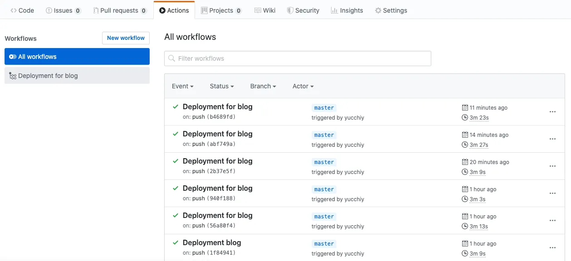Click into the Filter workflows field
Viewport: 571px width, 261px height.
(x=298, y=58)
